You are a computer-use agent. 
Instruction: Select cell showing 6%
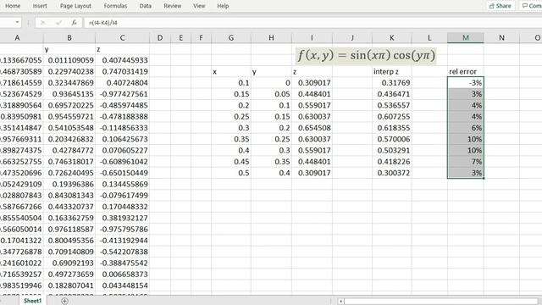(x=466, y=128)
